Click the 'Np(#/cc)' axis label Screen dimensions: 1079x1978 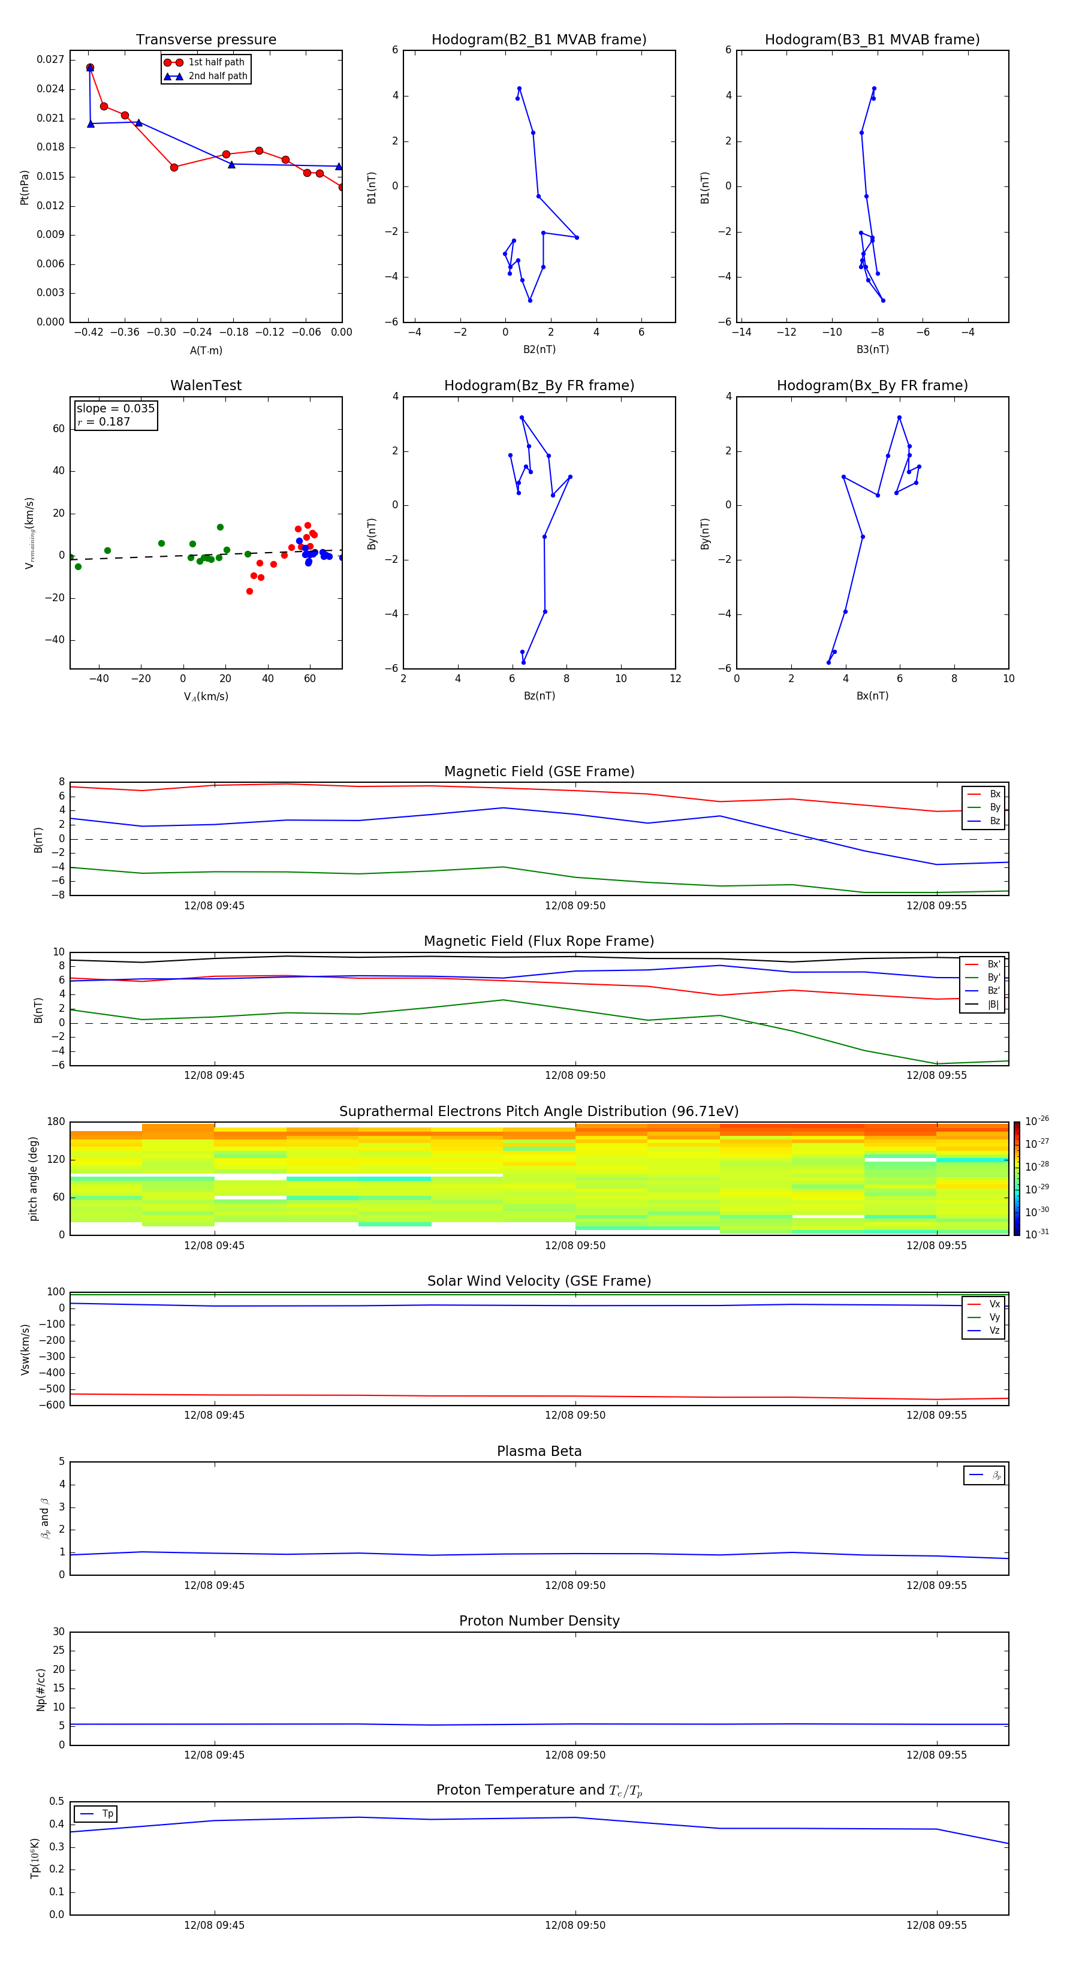(x=41, y=1689)
